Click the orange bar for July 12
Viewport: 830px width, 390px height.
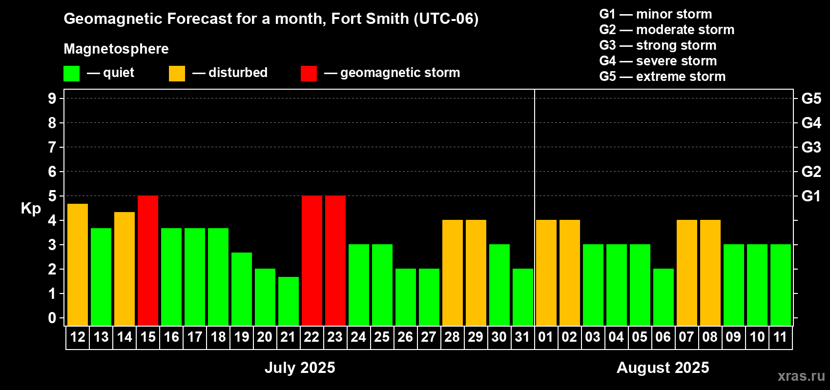(x=78, y=265)
